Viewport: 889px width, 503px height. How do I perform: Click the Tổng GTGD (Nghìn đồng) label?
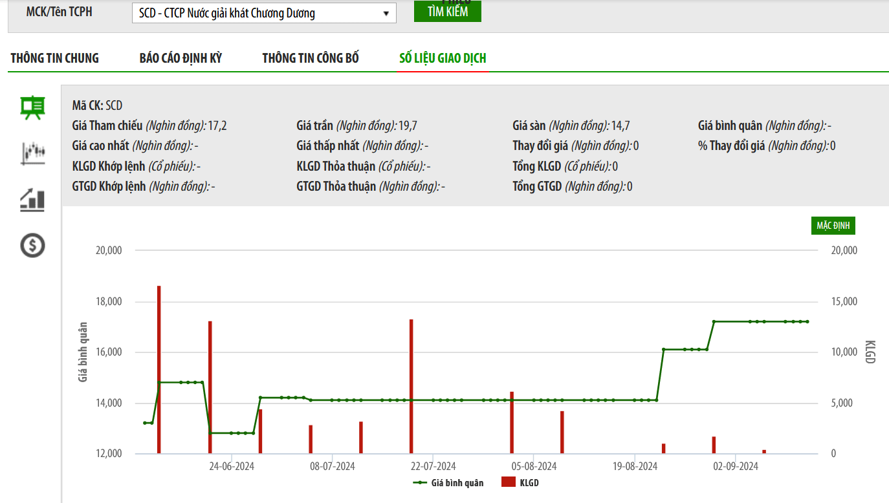569,186
